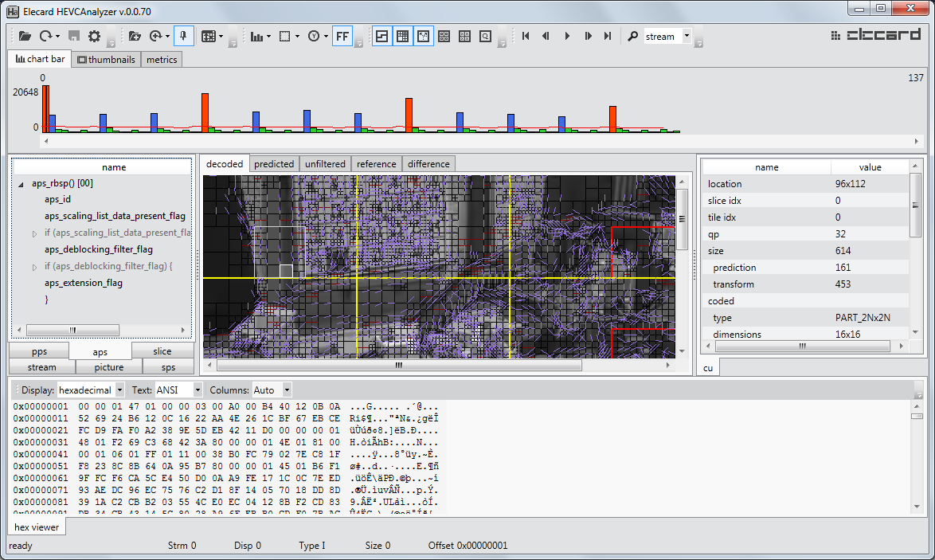Select the unfiltered view tab

325,164
